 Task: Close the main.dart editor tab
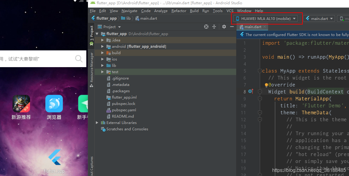tap(265, 27)
